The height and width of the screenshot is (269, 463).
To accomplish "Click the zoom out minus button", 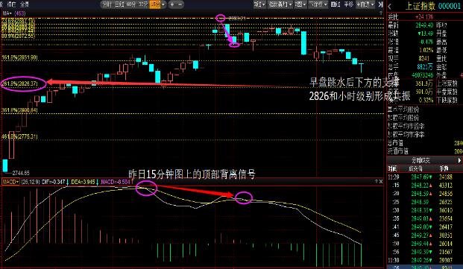I will [180, 4].
